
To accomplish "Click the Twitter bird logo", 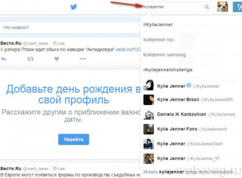I will click(74, 7).
